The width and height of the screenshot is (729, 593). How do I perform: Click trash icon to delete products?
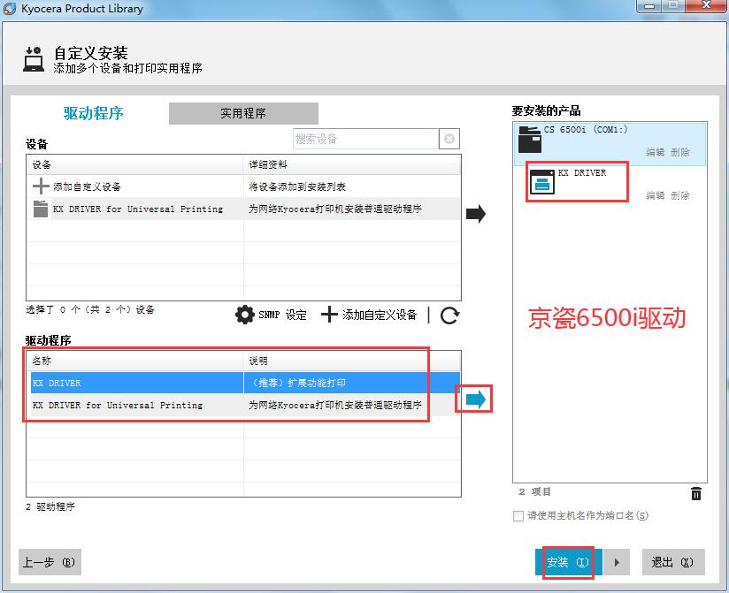[696, 493]
